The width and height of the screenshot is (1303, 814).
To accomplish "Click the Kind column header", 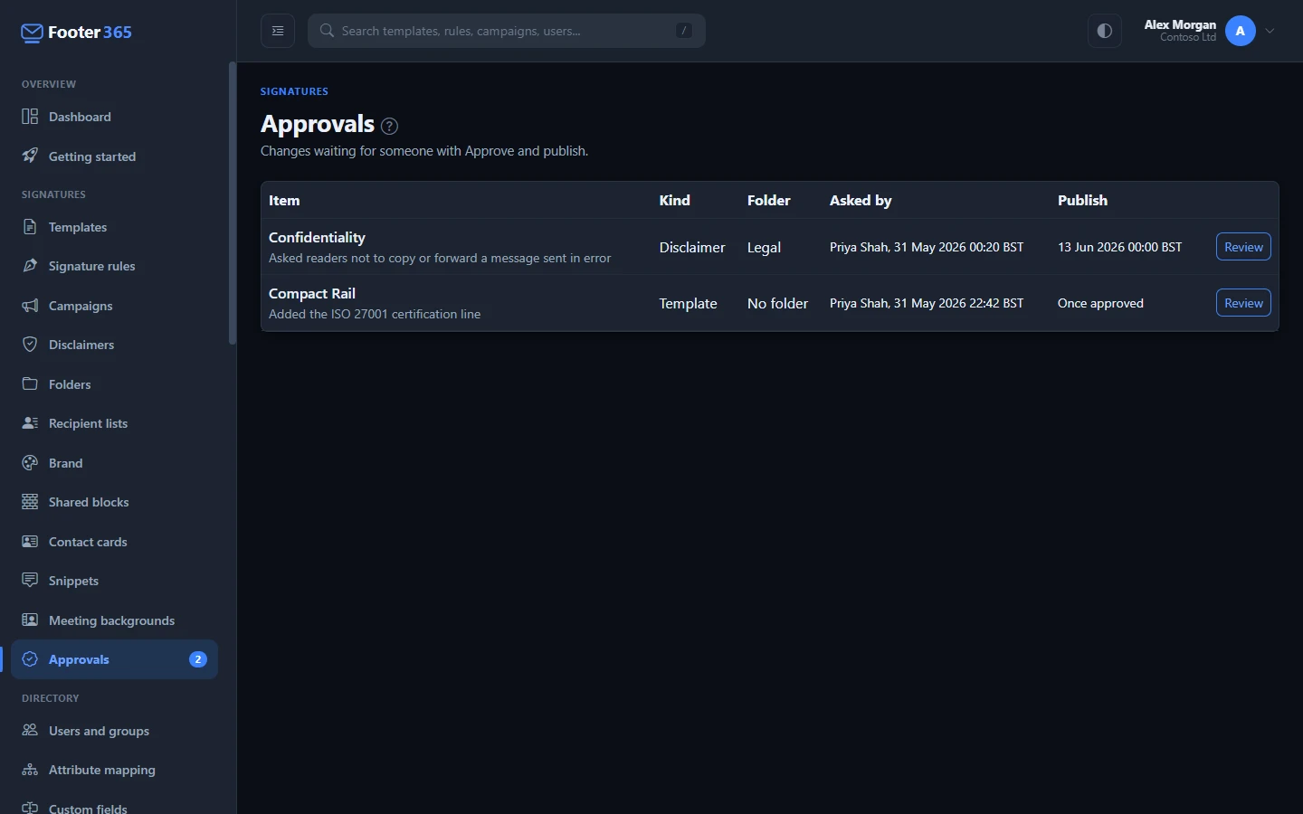I will tap(674, 201).
